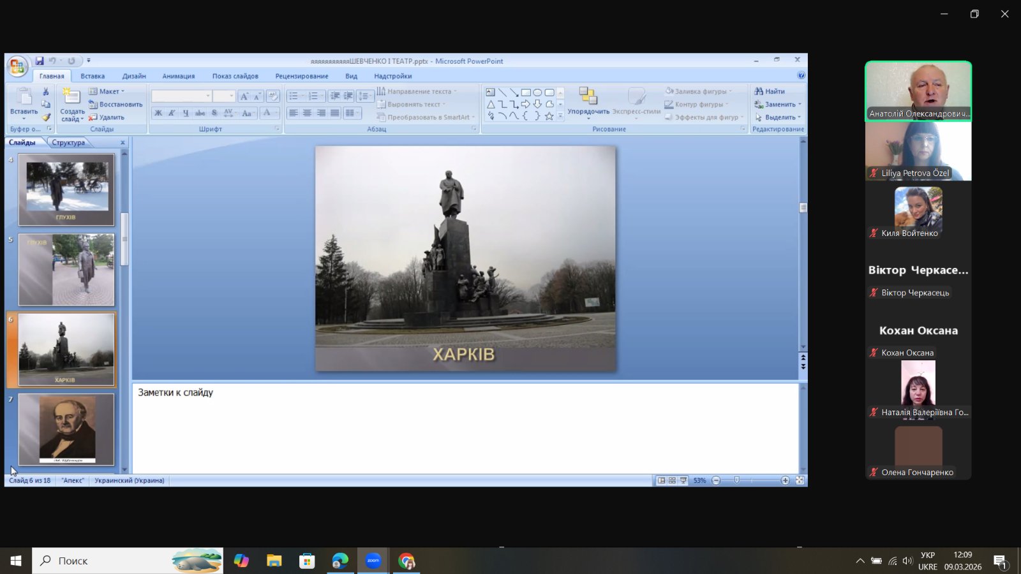Click the Упорядочить arrange button

(588, 102)
